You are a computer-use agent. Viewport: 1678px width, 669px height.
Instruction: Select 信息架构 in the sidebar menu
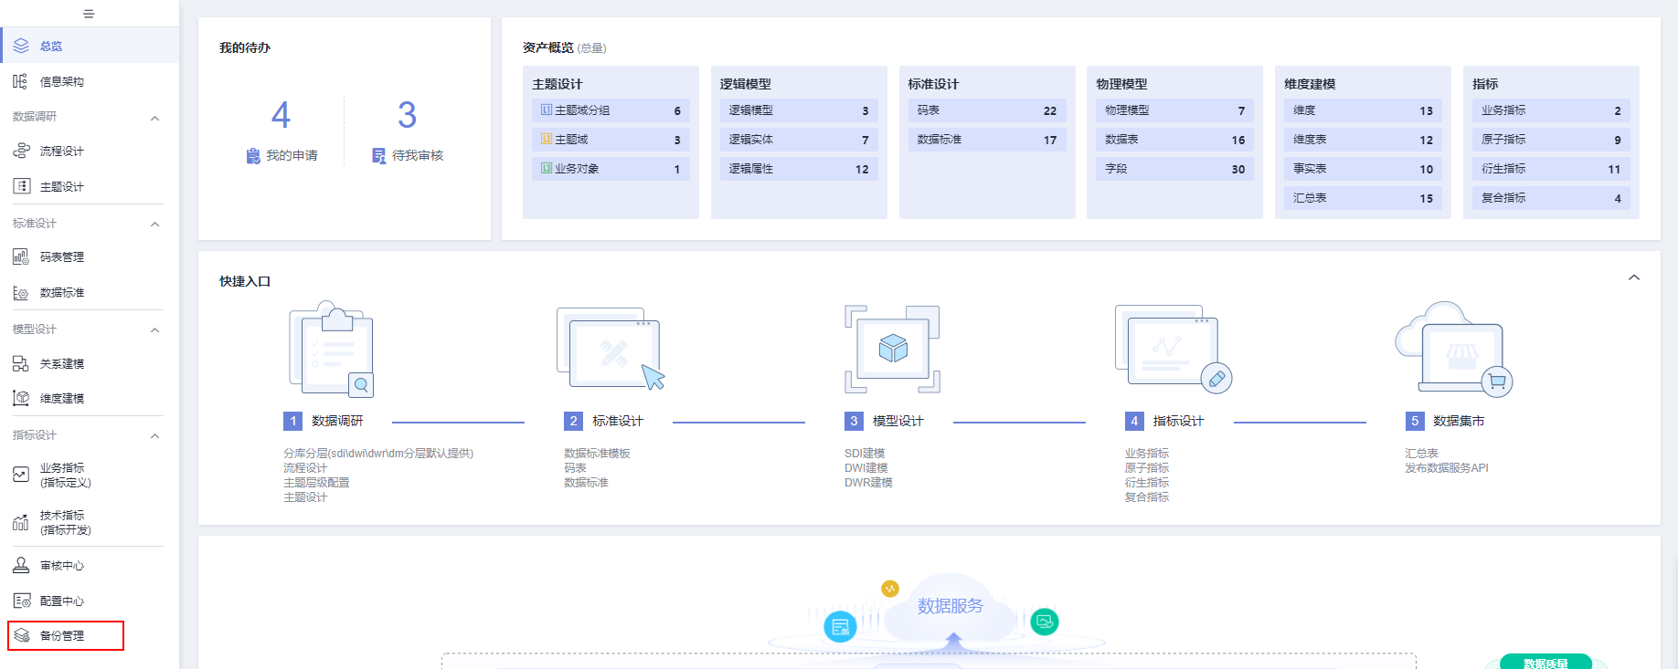click(x=62, y=81)
